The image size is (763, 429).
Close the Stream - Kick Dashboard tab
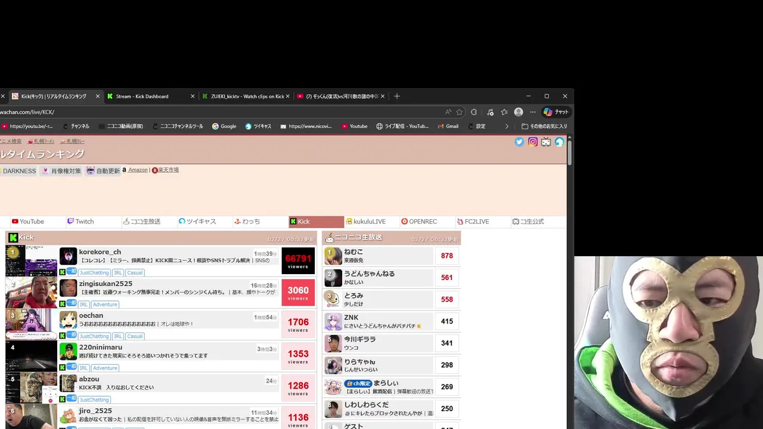coord(193,96)
